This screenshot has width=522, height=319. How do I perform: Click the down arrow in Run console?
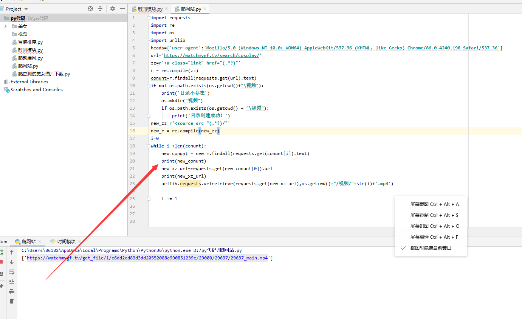(12, 262)
